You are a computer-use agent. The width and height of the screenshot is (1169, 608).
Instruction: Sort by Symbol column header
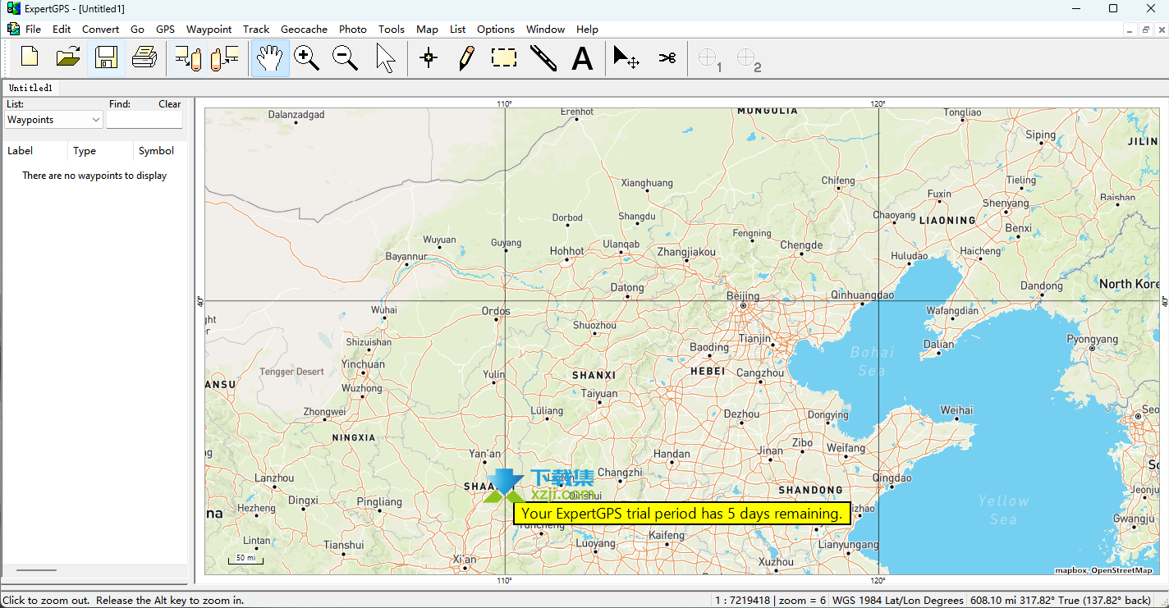click(x=159, y=151)
